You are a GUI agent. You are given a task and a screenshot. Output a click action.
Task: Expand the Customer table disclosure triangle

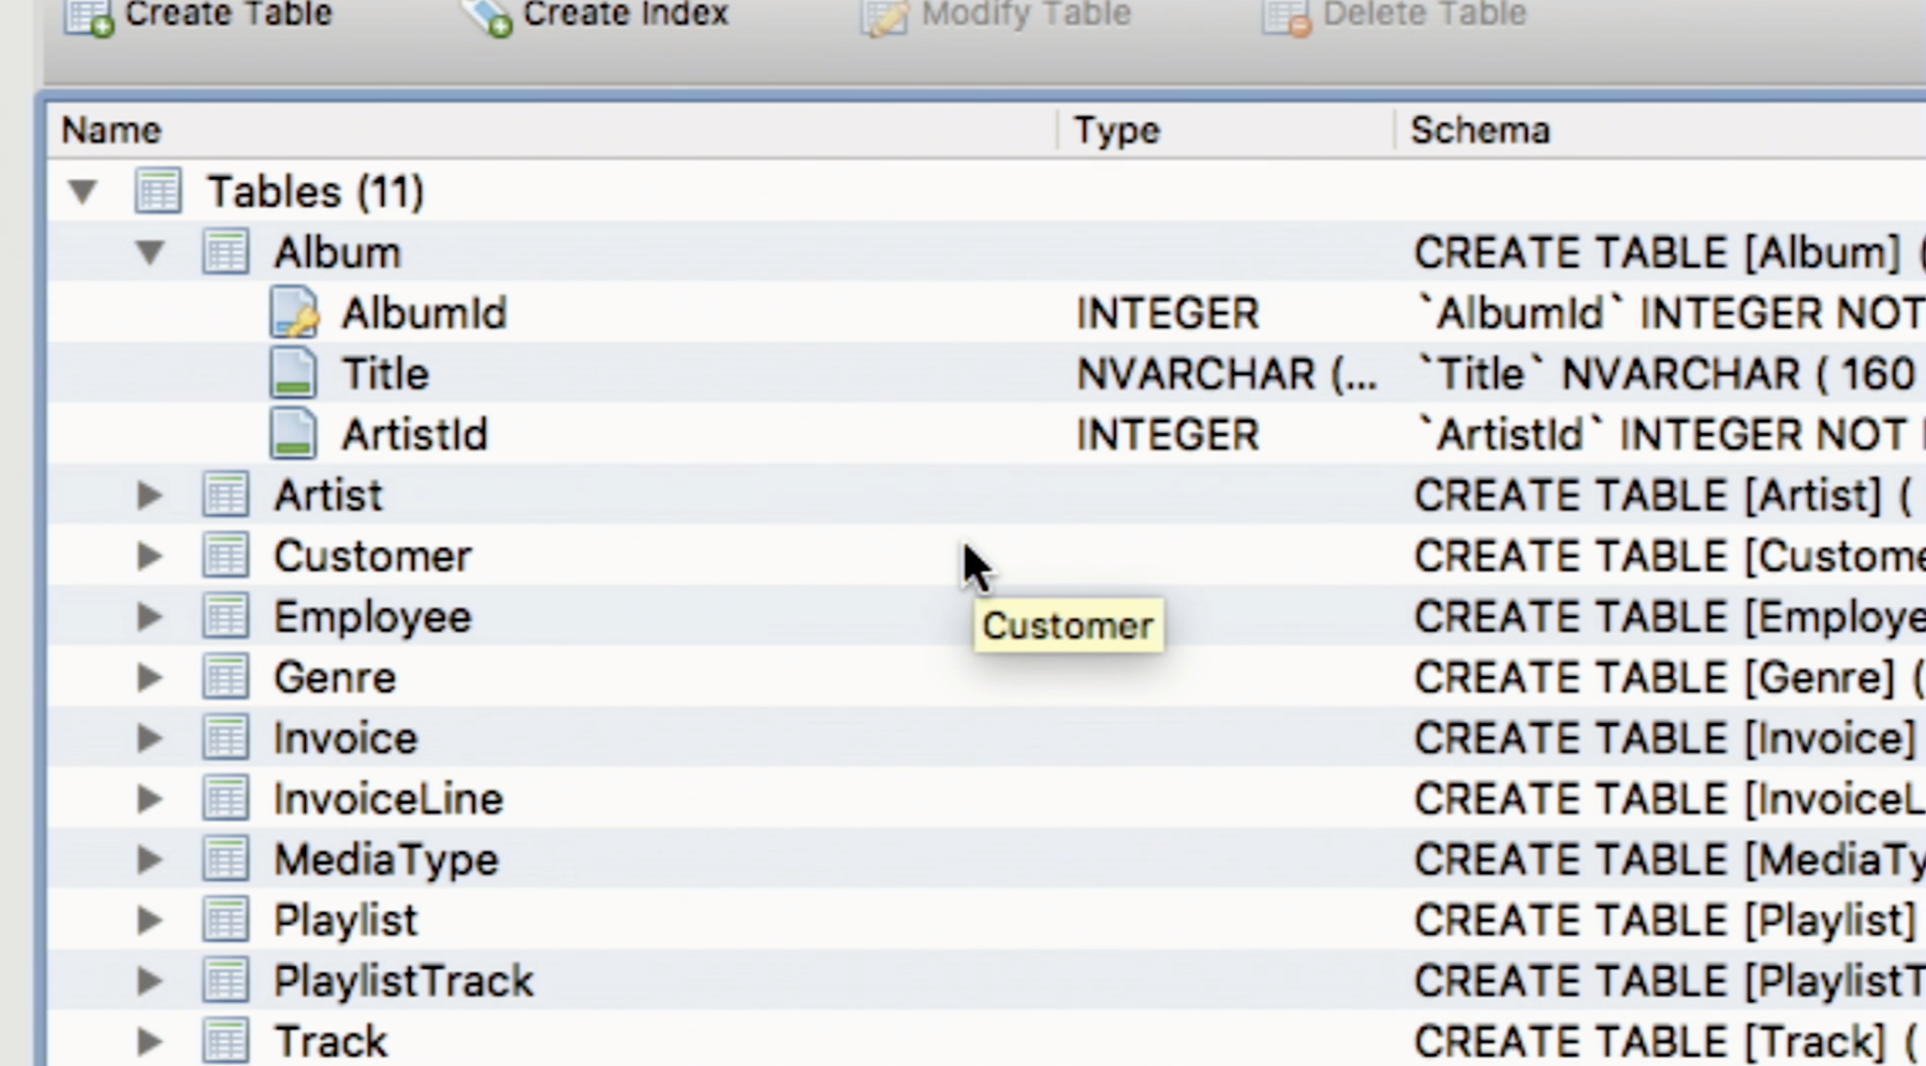pos(149,556)
